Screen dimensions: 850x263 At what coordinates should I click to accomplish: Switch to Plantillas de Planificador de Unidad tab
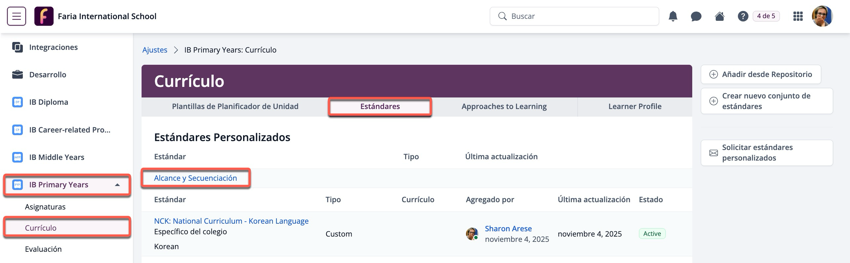(x=235, y=106)
